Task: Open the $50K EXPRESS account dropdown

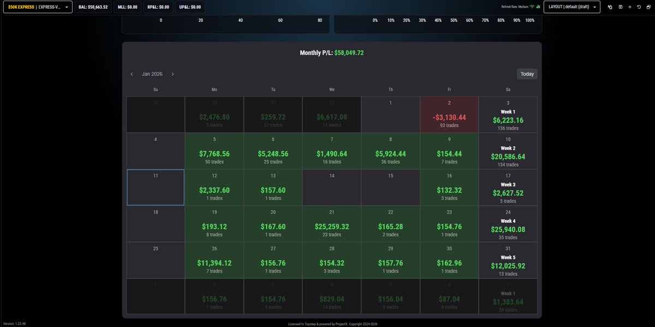Action: 37,7
